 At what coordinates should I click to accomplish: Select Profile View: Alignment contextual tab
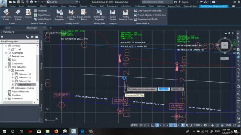[x=214, y=6]
